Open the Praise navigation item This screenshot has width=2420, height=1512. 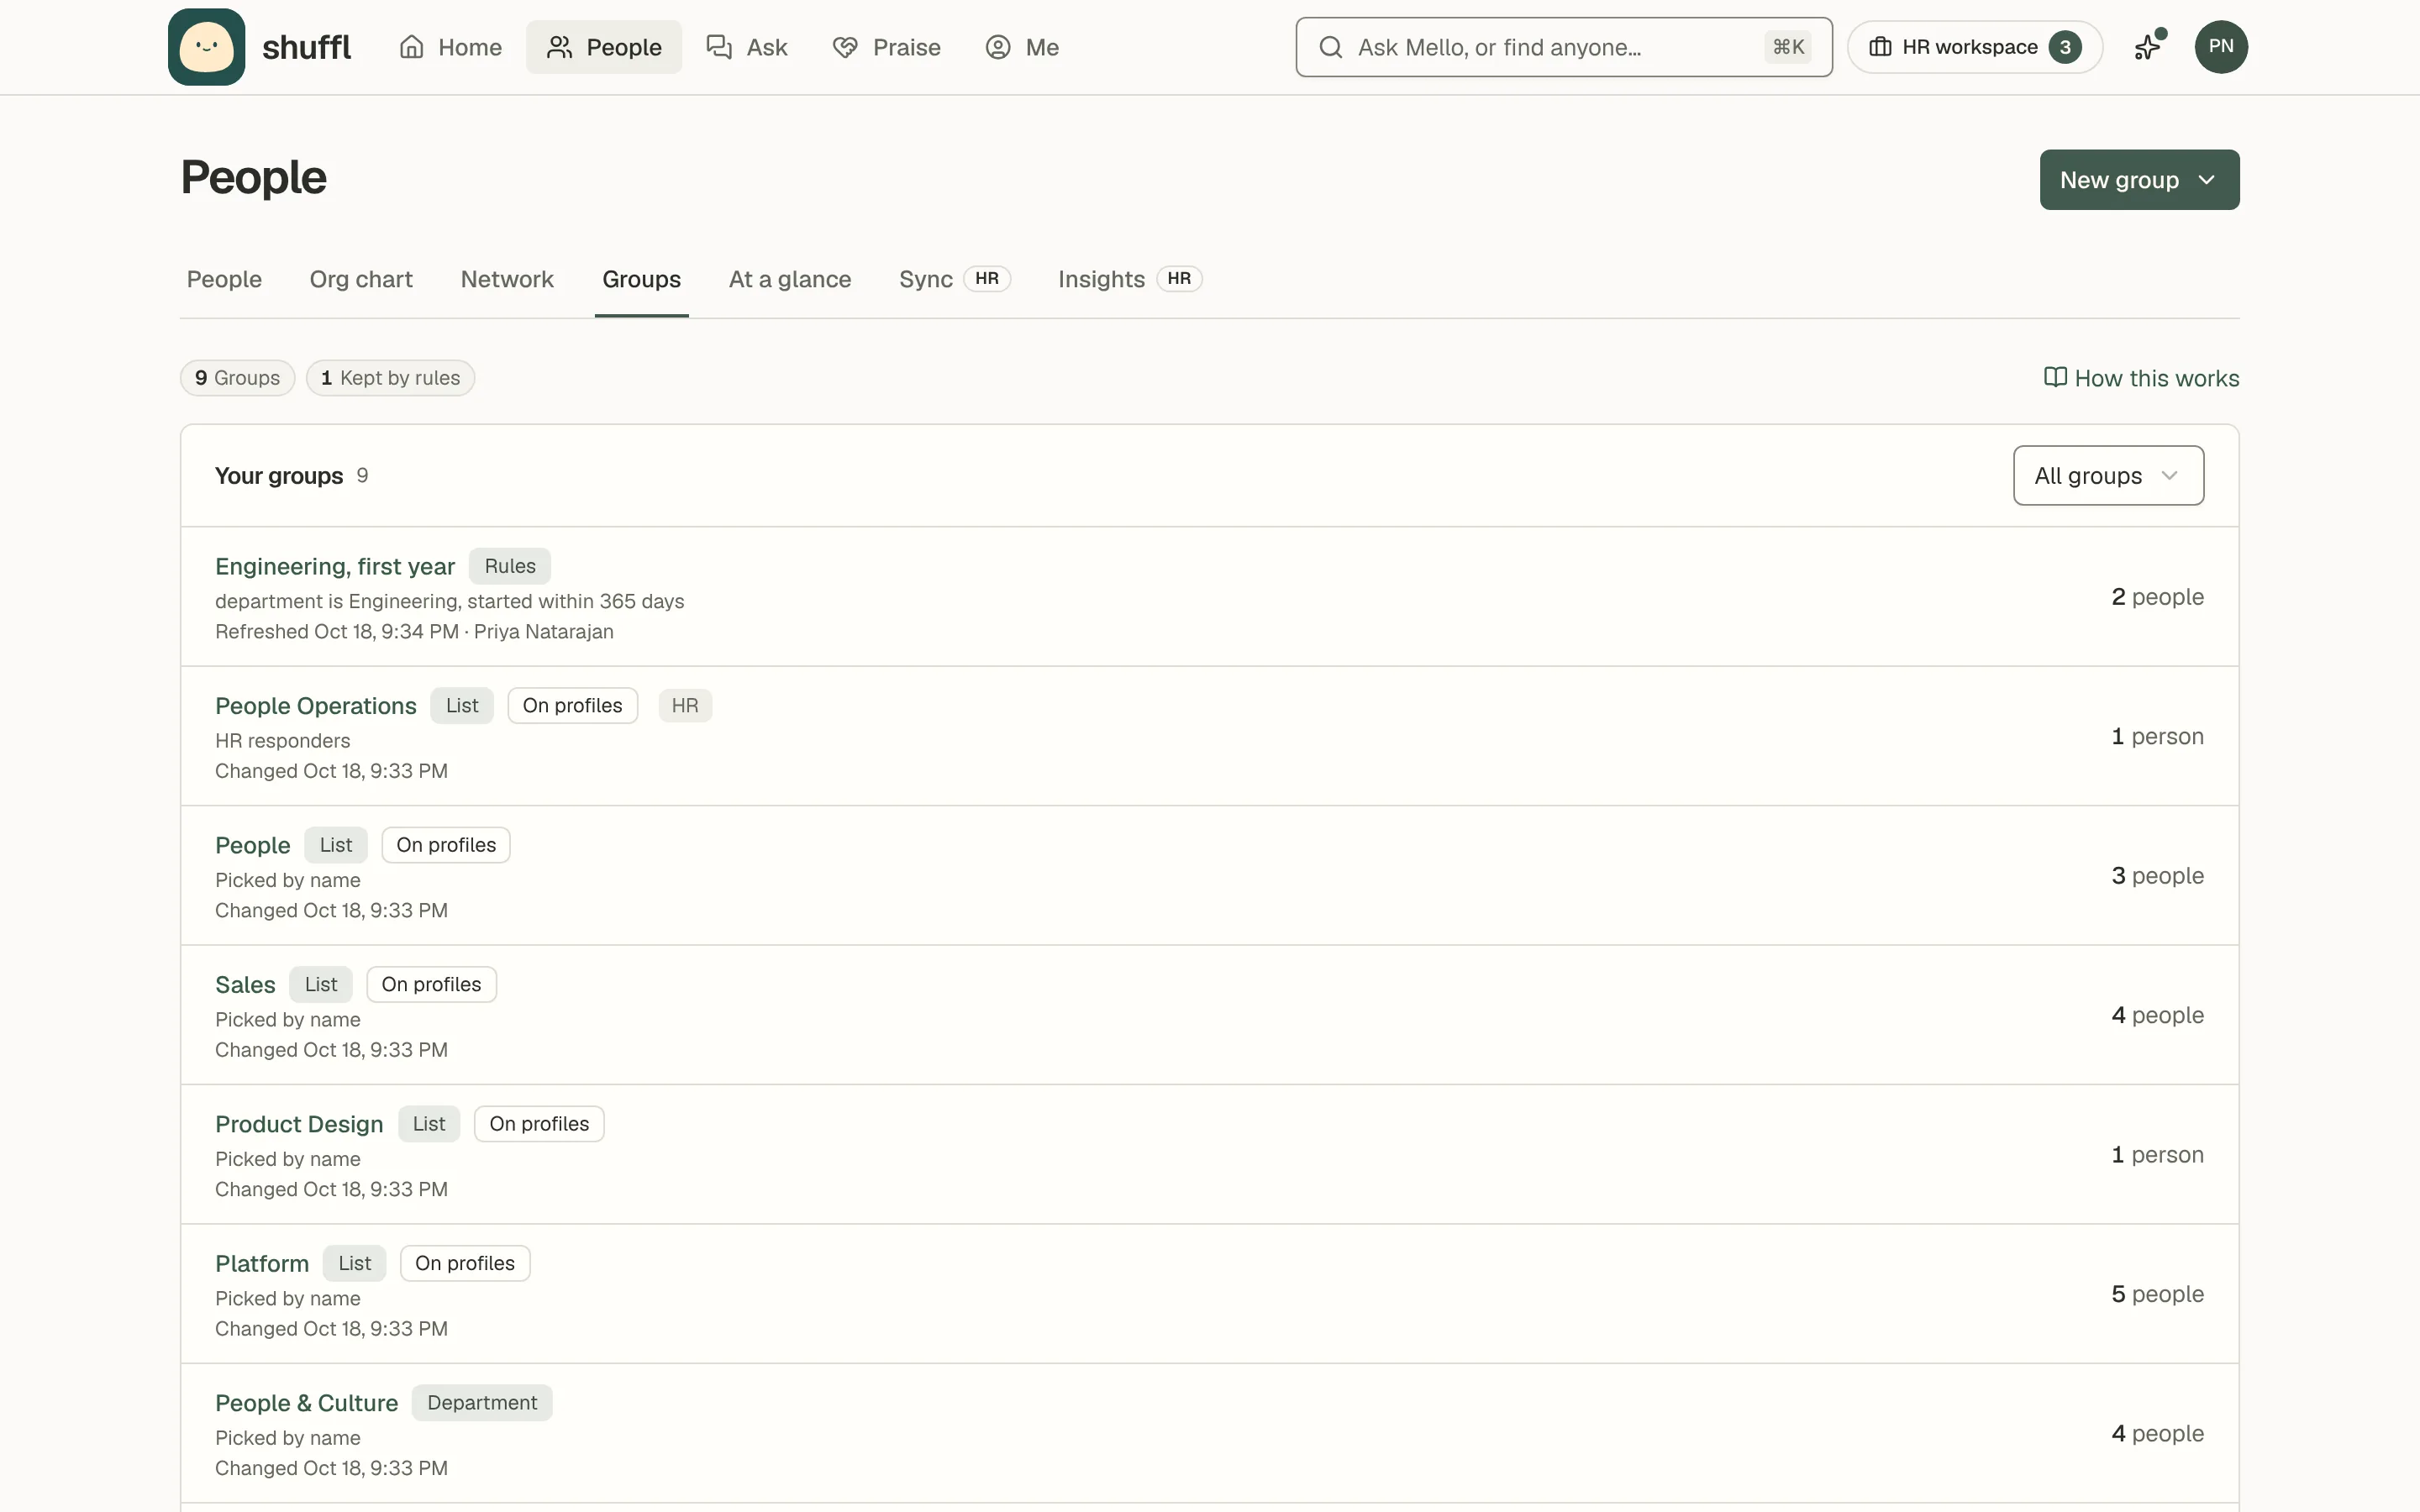point(886,47)
